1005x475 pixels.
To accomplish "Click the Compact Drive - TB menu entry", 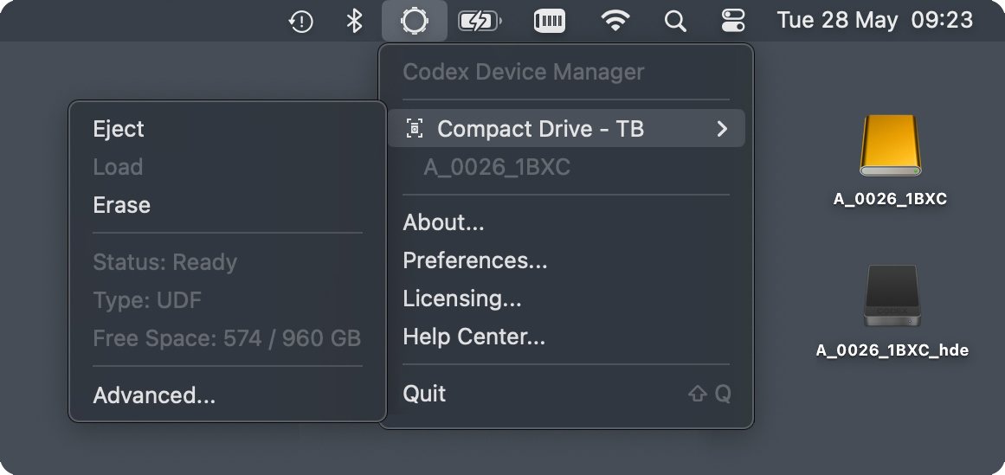I will (540, 129).
